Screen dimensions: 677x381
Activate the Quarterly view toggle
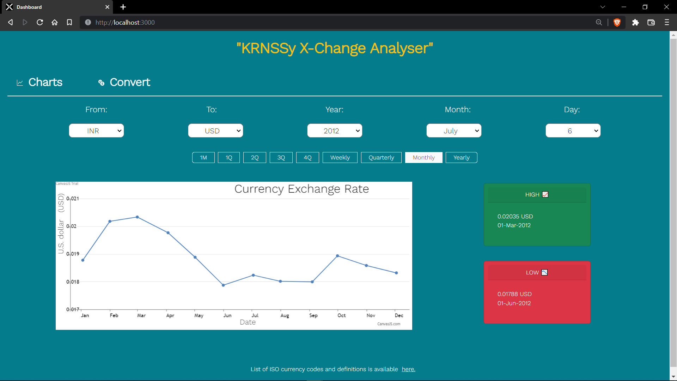point(381,157)
